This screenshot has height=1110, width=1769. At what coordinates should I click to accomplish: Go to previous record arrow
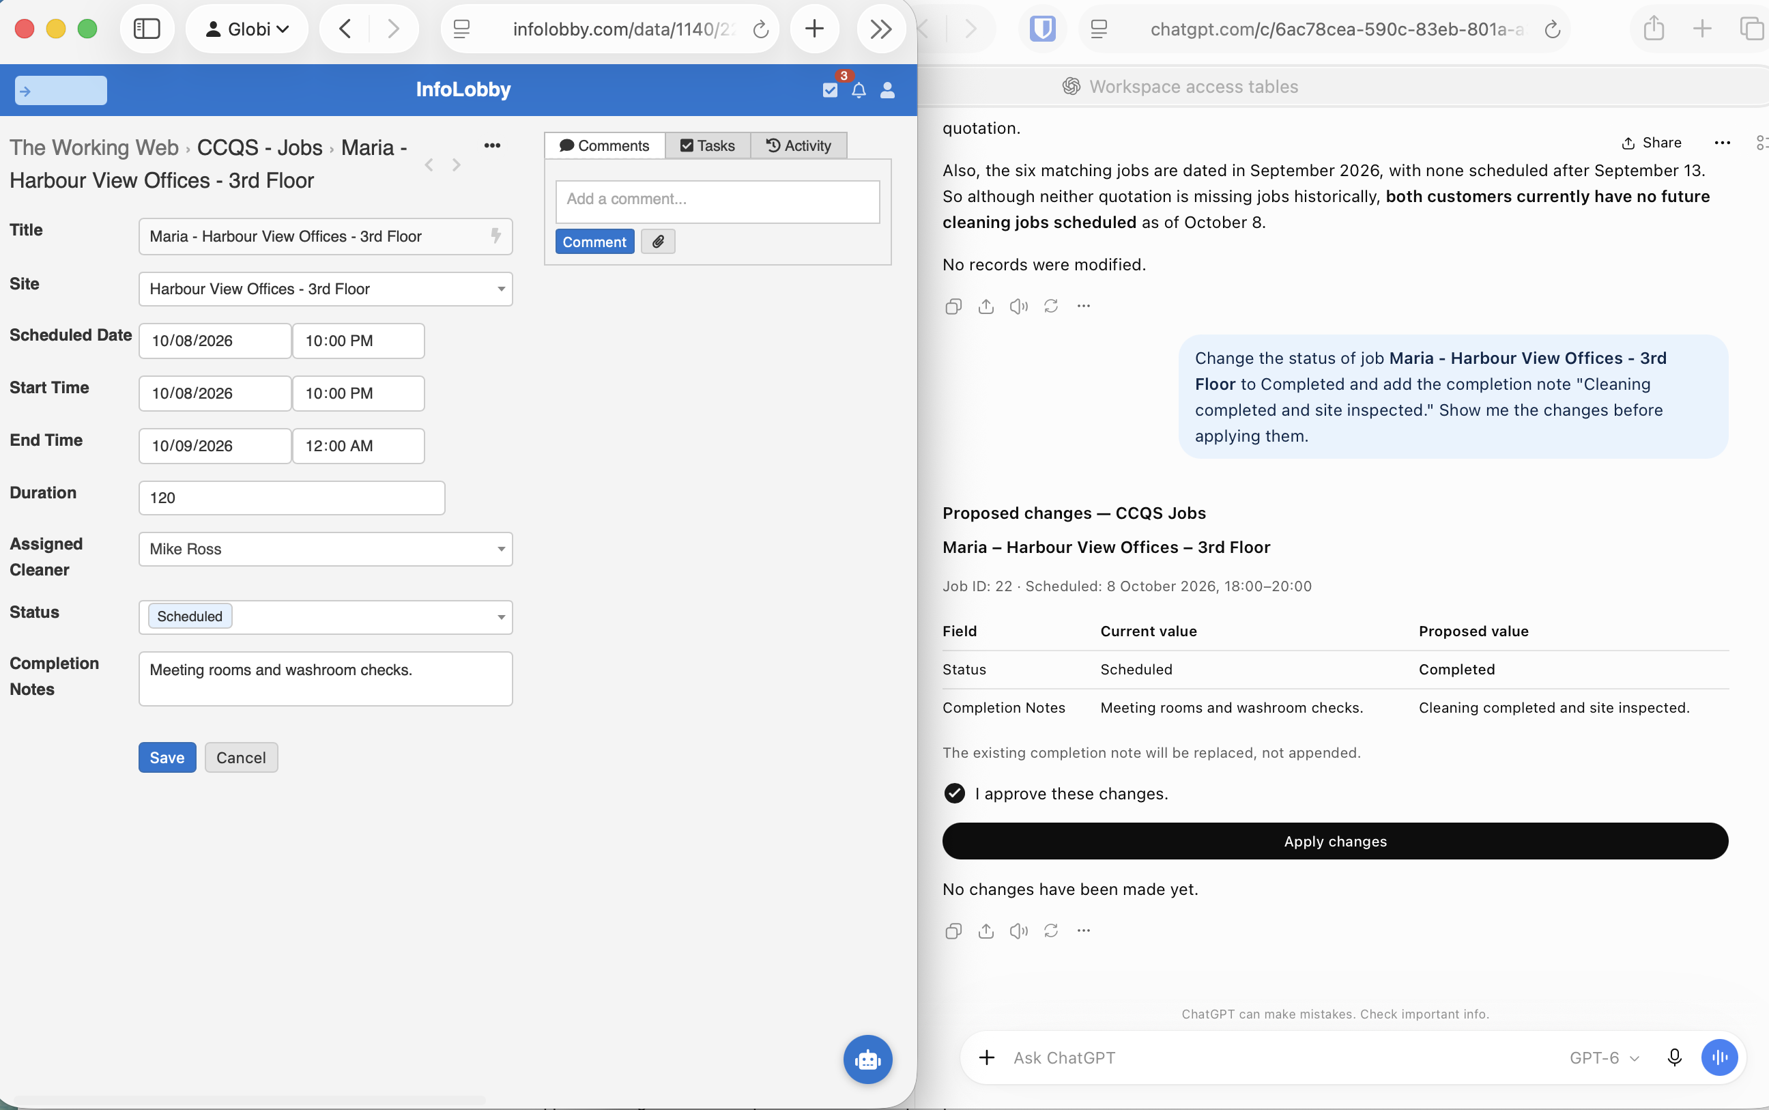429,165
